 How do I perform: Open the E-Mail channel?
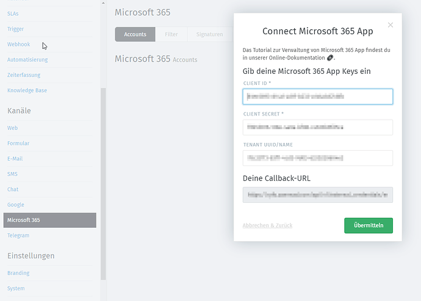click(x=15, y=159)
